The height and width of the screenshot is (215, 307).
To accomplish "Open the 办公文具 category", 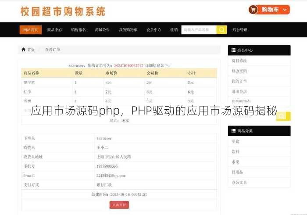I will [x=239, y=183].
